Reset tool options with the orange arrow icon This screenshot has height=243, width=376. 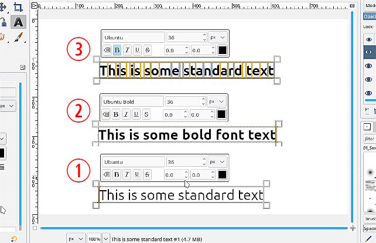13,239
